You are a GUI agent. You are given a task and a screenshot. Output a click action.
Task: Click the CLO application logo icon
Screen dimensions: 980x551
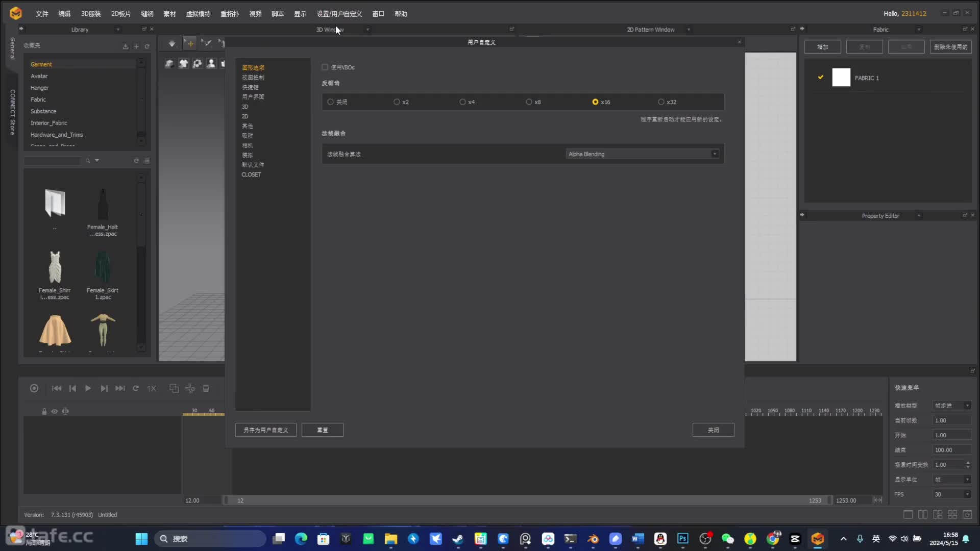point(16,13)
